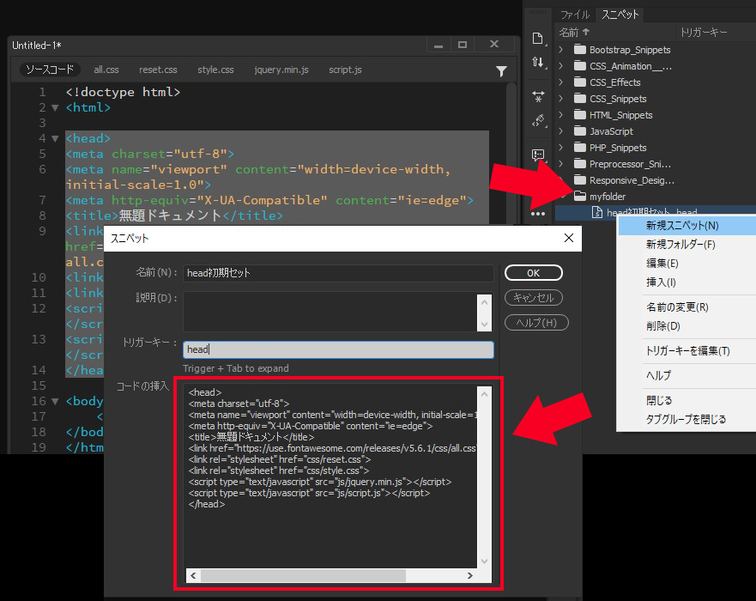This screenshot has width=756, height=601.
Task: Expand the CSS_Snippets folder
Action: click(560, 99)
